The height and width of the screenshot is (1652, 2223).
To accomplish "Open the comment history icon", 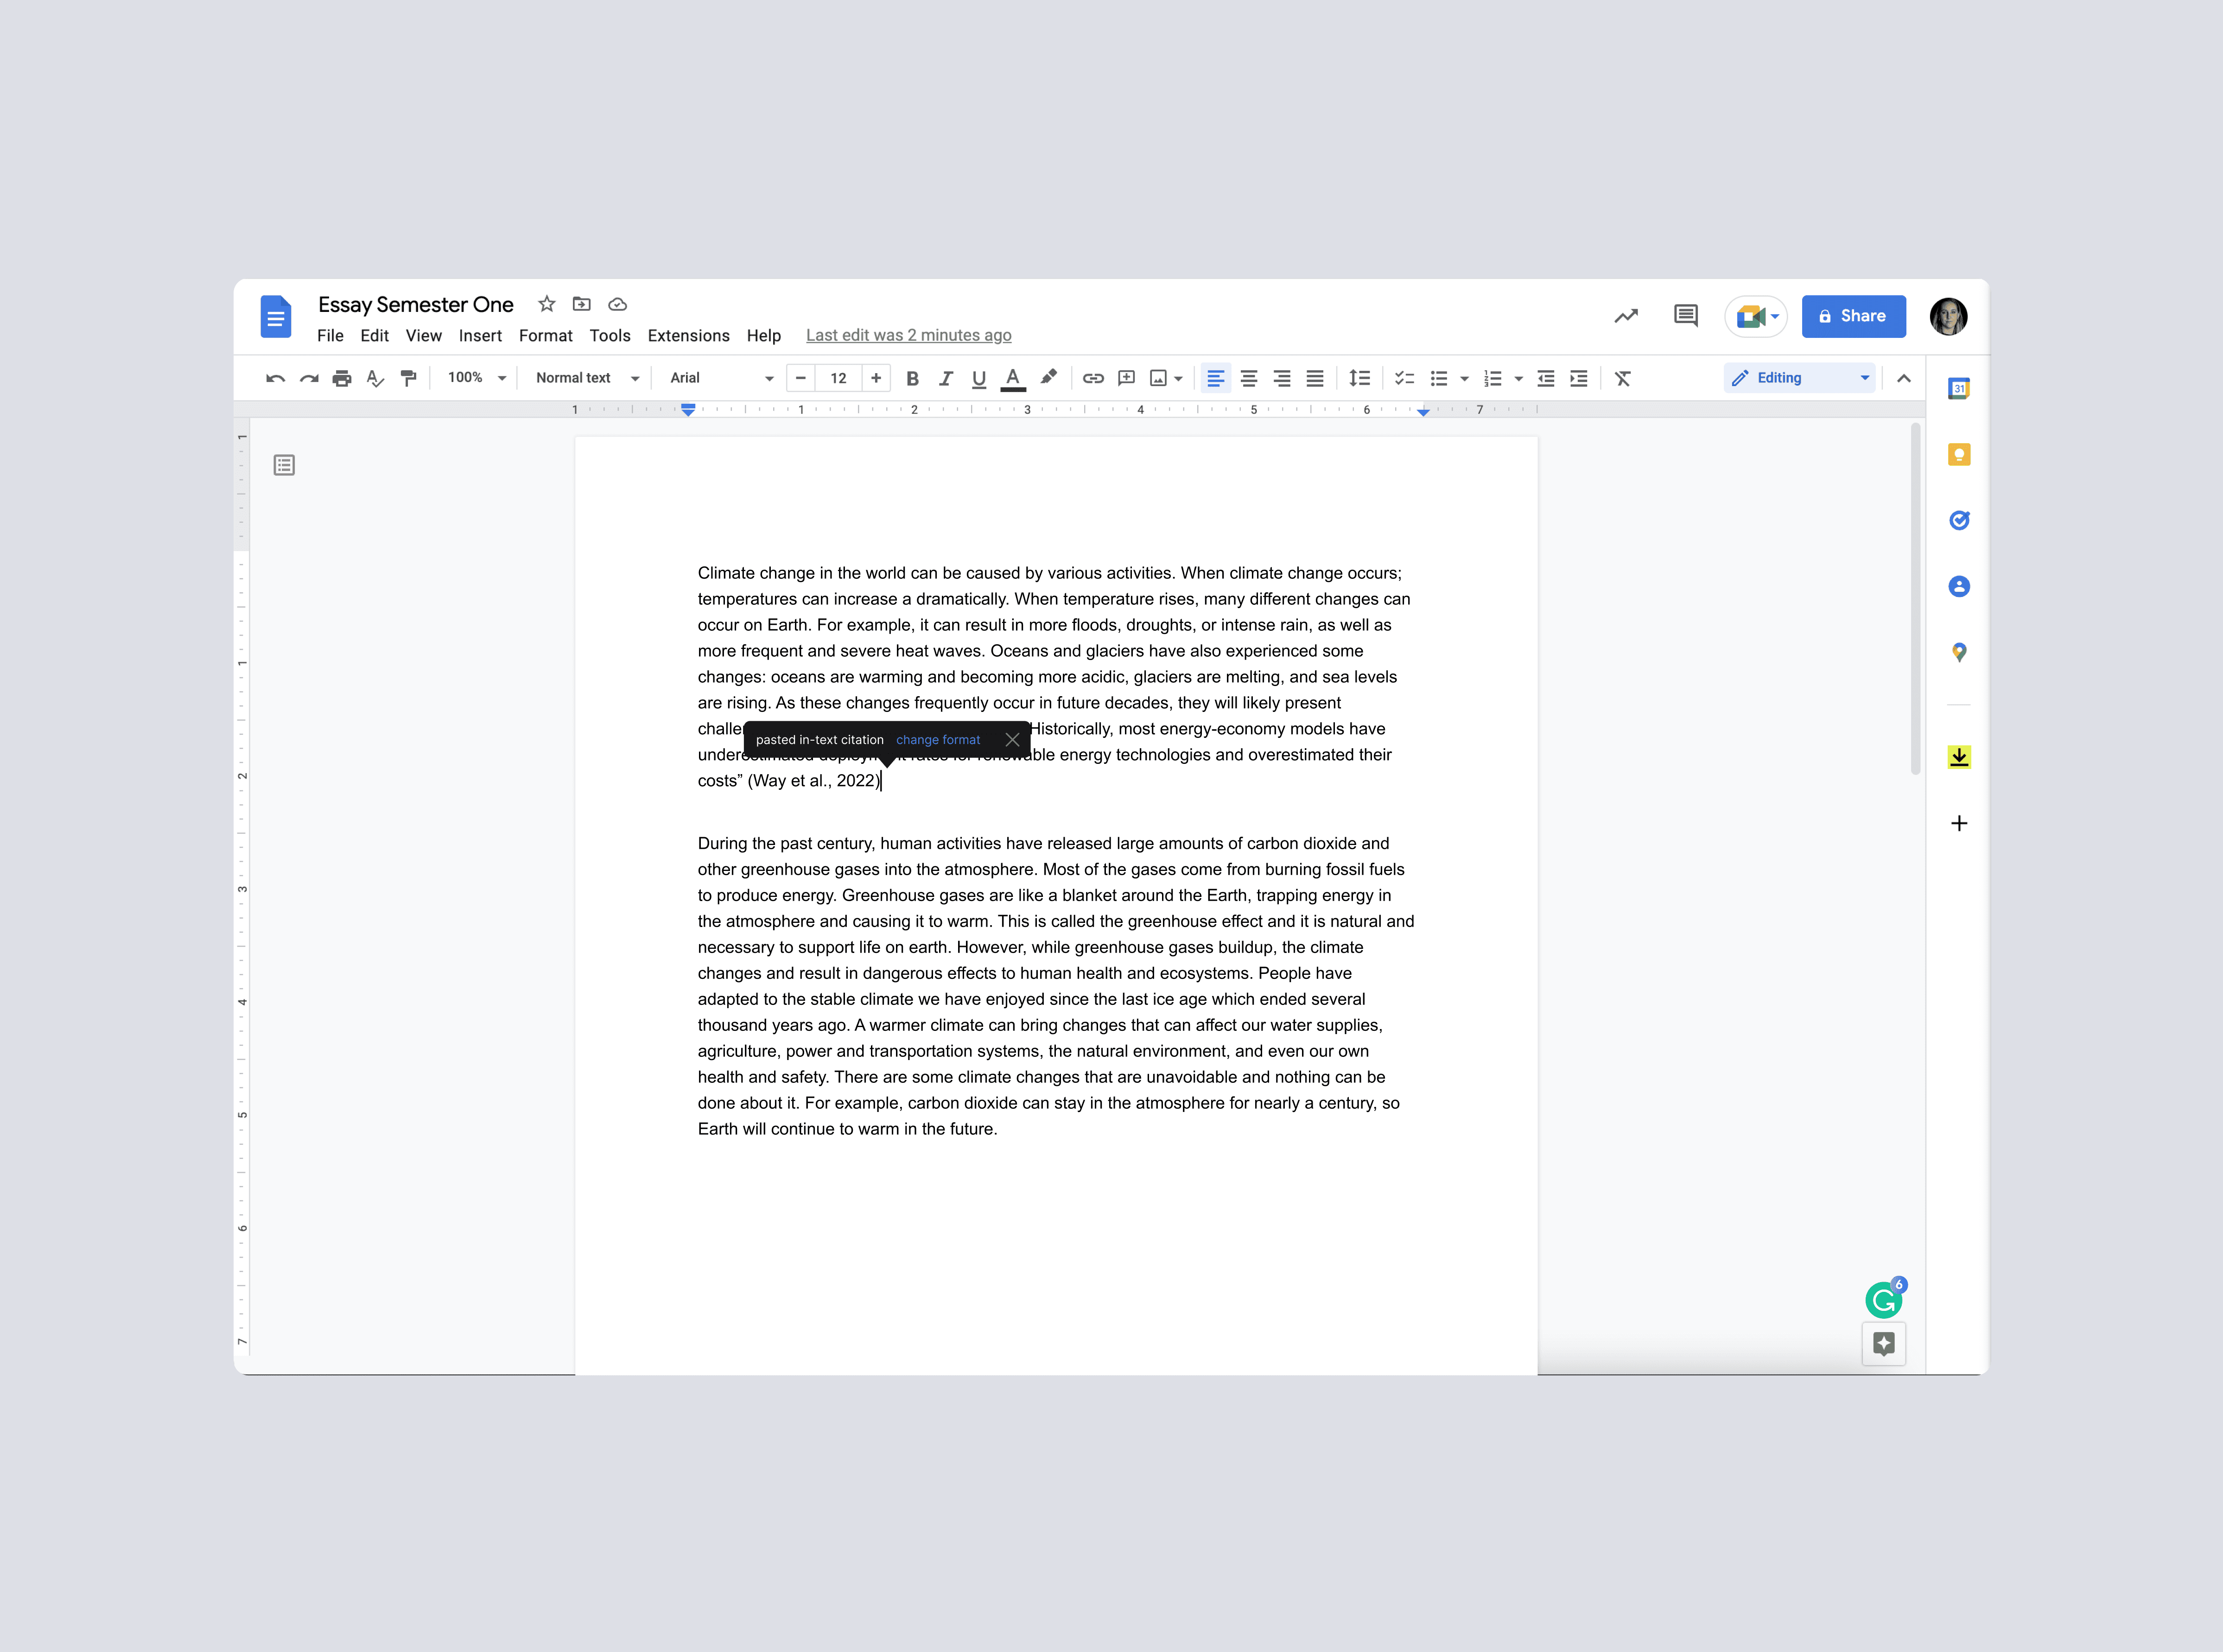I will point(1685,316).
